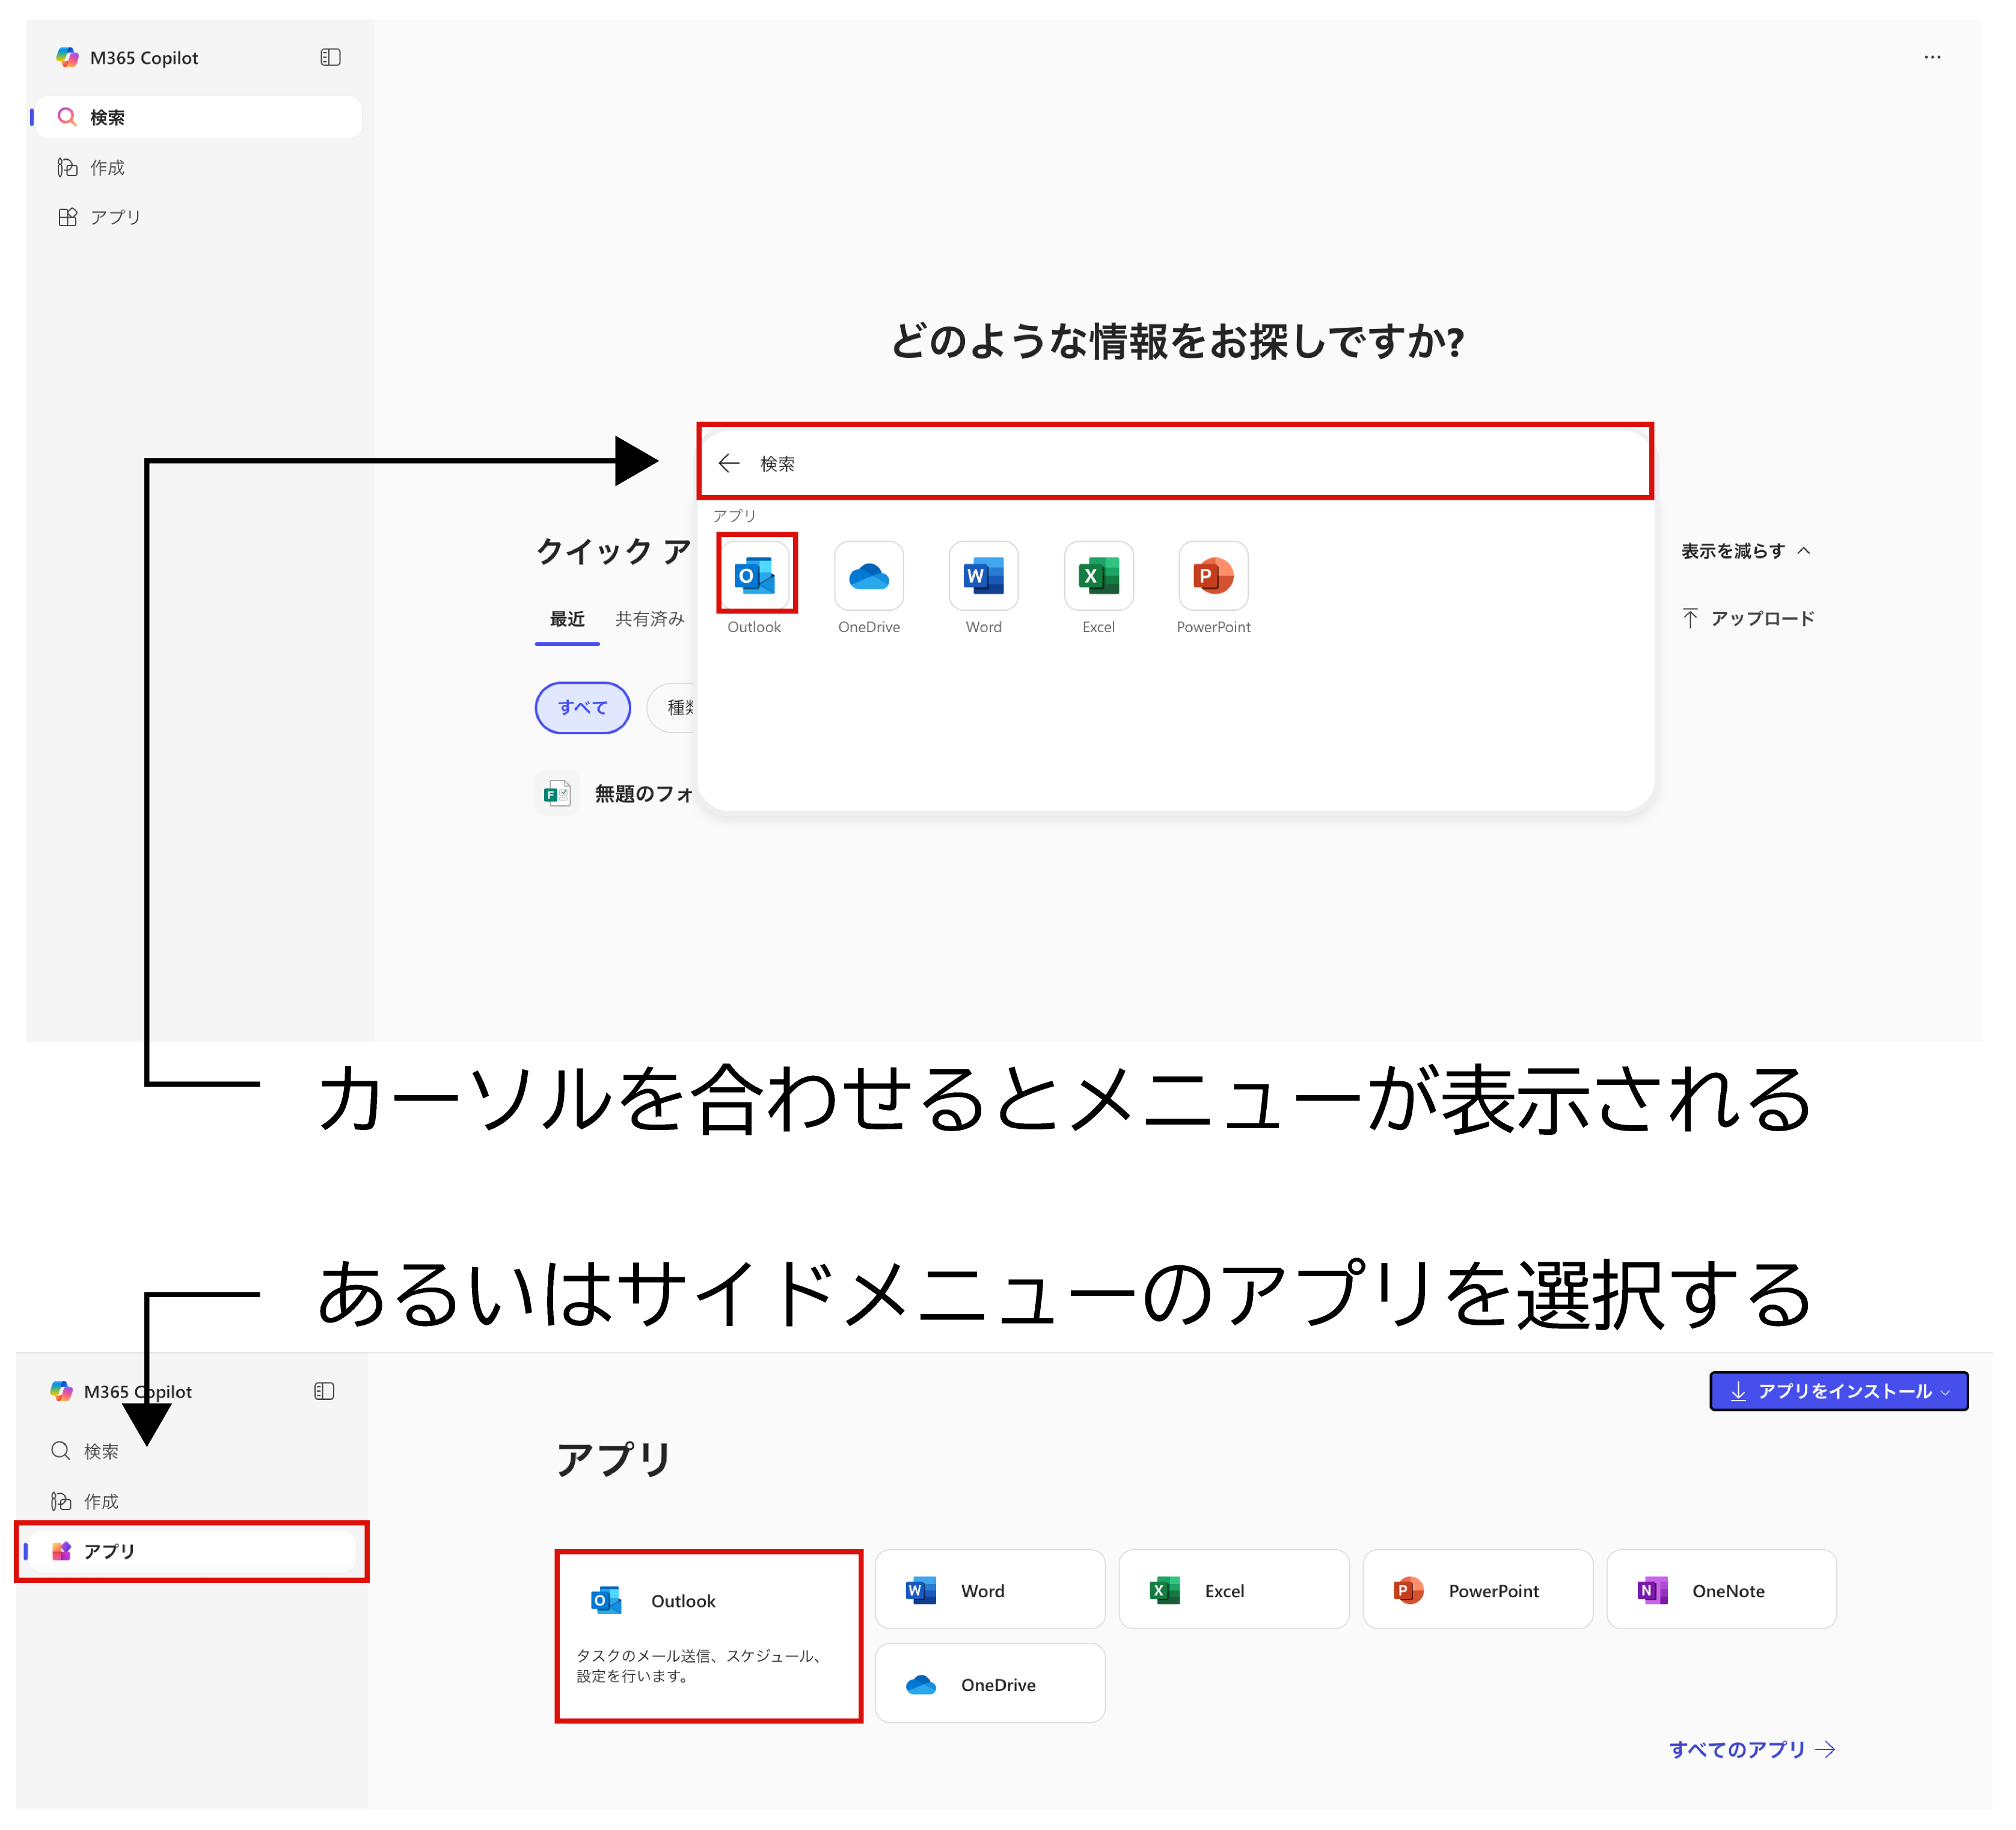
Task: Switch to 共有済み tab
Action: 649,619
